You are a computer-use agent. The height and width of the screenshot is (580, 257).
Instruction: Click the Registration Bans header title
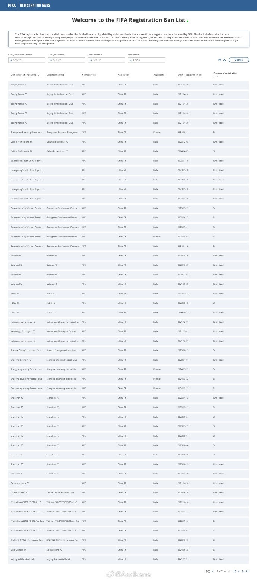coord(35,6)
